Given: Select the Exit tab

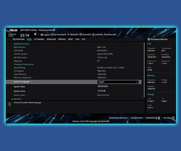Looking at the screenshot, I should (84, 39).
